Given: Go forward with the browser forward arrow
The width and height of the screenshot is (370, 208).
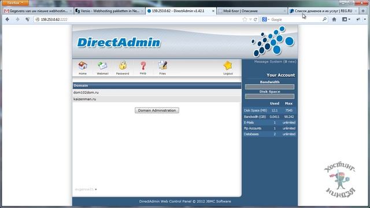Looking at the screenshot, I should 17,19.
